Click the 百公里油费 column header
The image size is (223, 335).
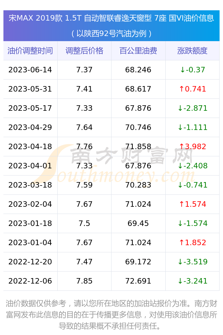coord(138,51)
